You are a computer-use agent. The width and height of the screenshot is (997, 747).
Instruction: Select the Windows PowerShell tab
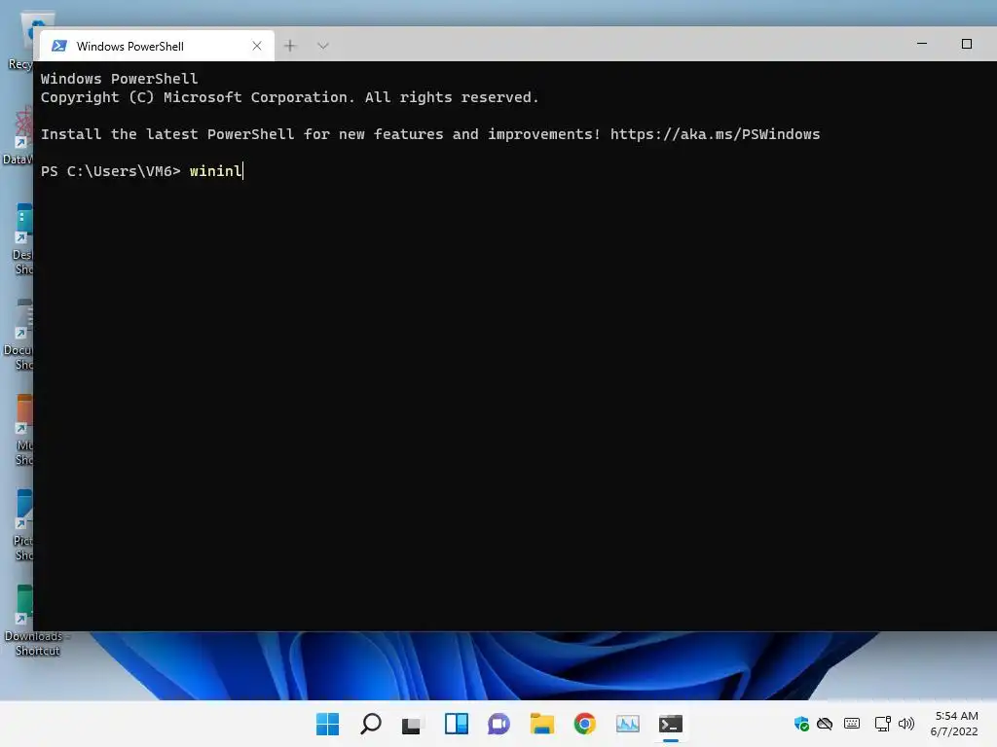point(157,46)
